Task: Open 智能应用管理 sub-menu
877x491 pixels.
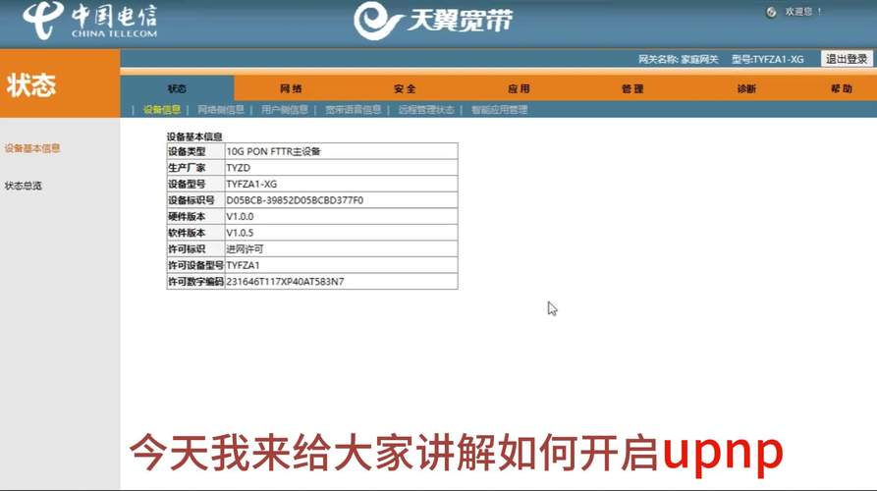Action: pyautogui.click(x=499, y=110)
